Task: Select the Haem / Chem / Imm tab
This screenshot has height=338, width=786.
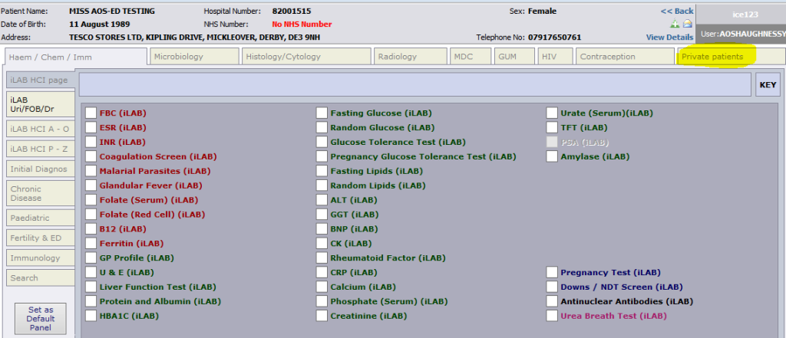Action: coord(76,57)
